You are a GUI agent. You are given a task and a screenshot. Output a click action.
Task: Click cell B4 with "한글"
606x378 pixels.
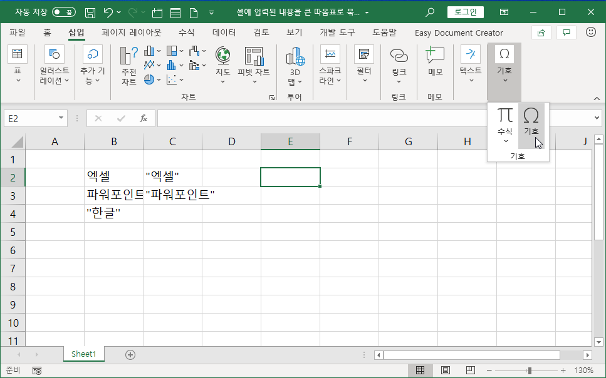[x=113, y=213]
